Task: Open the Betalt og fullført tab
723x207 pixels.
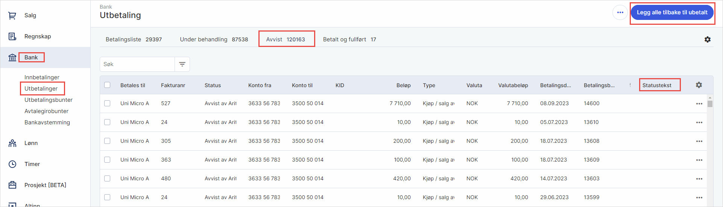Action: (x=349, y=39)
